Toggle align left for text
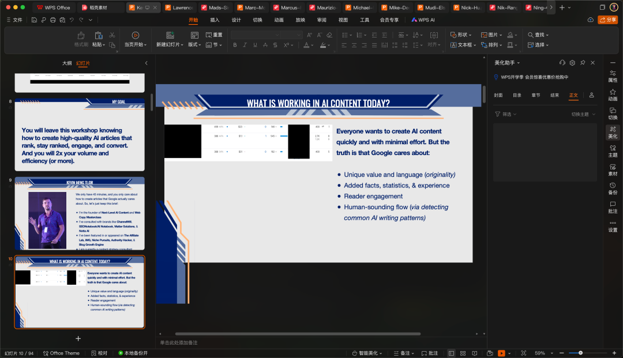The height and width of the screenshot is (358, 623). coord(344,45)
